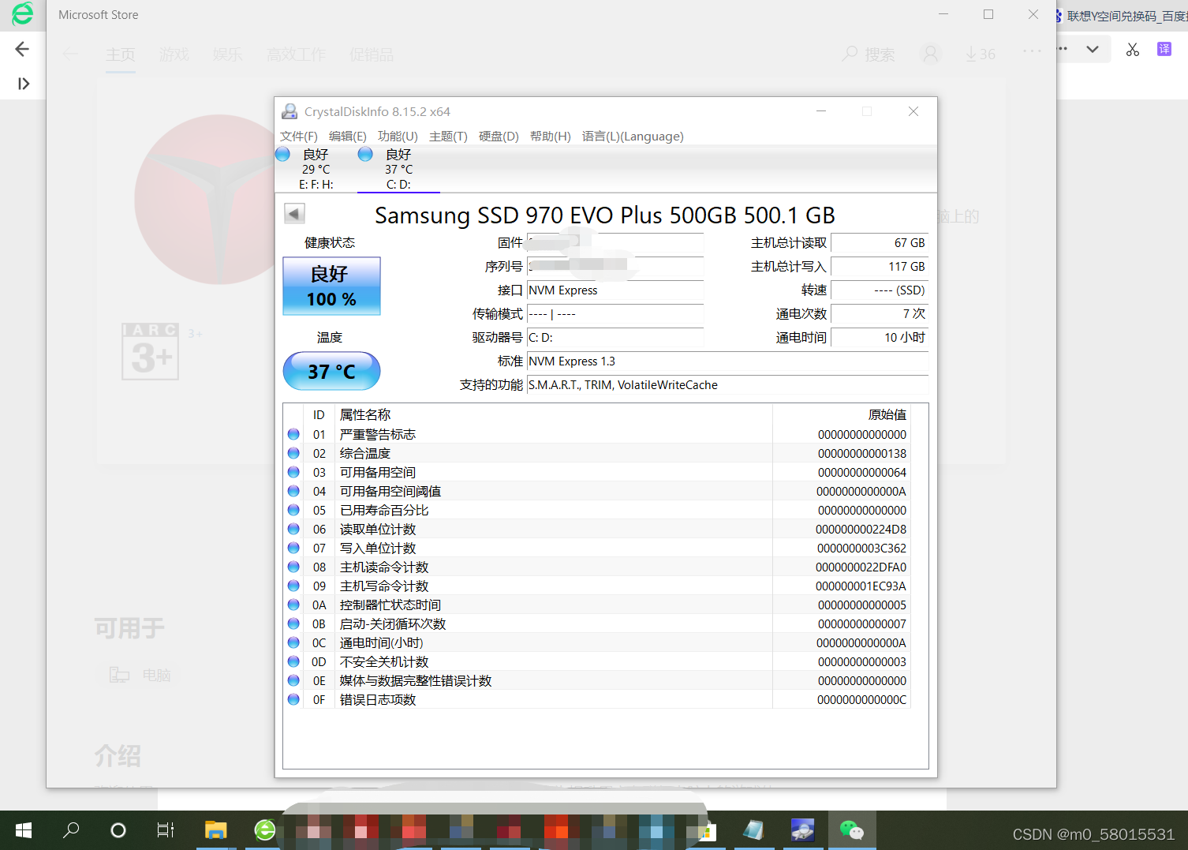Click the 37 °C temperature button
1188x850 pixels.
point(331,371)
